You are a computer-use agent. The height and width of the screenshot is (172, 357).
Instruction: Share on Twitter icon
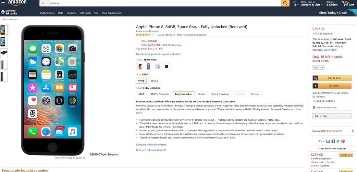pos(338,141)
